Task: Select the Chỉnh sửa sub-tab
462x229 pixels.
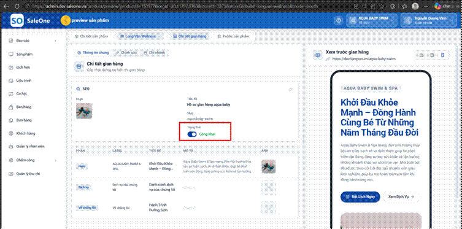Action: point(126,52)
